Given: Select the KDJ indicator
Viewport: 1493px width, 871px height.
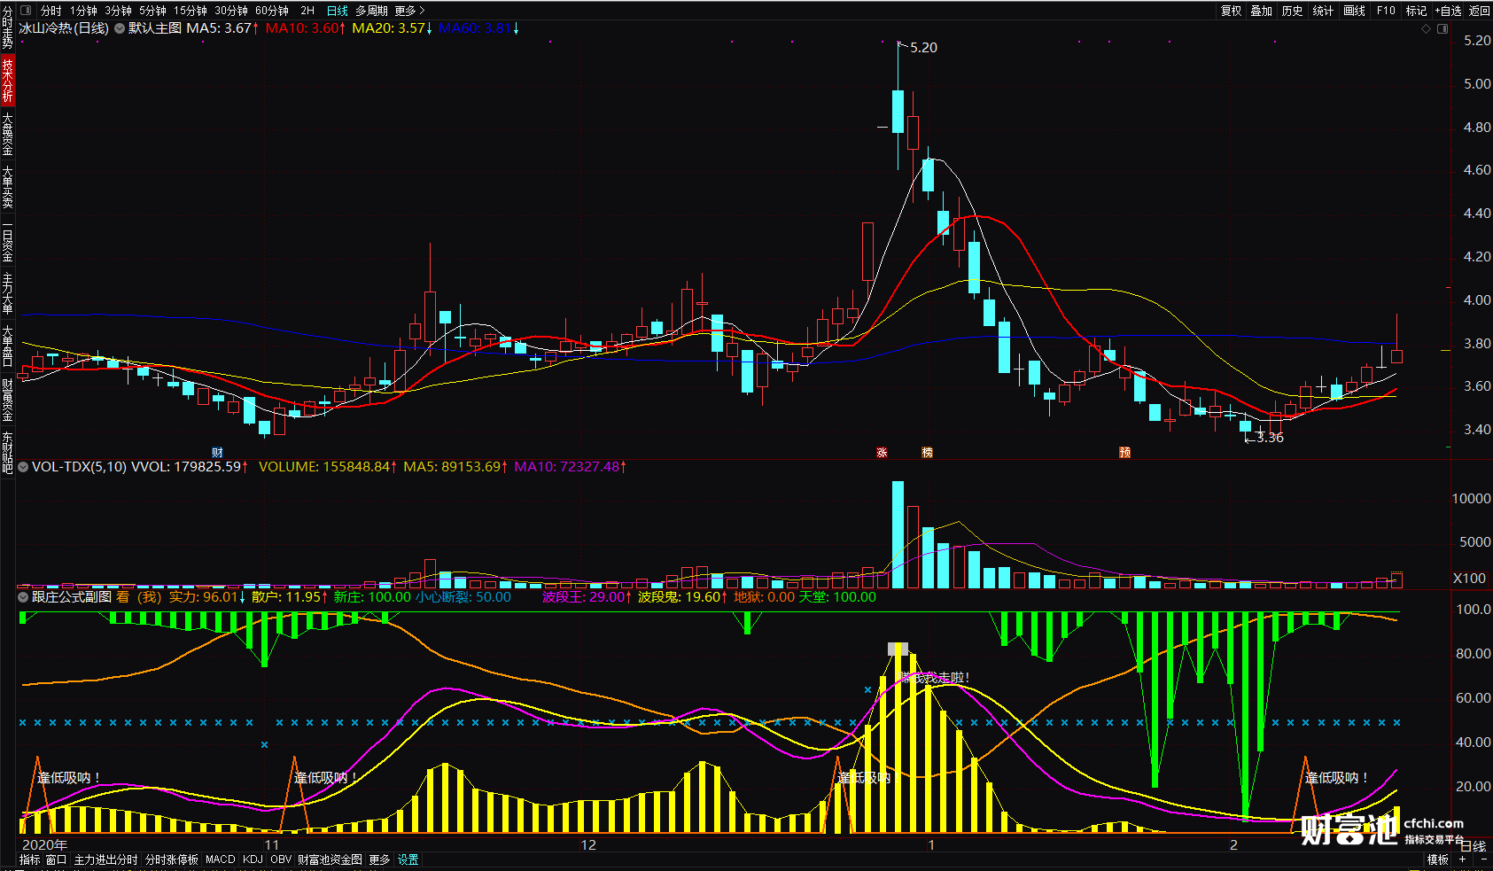Looking at the screenshot, I should (253, 859).
